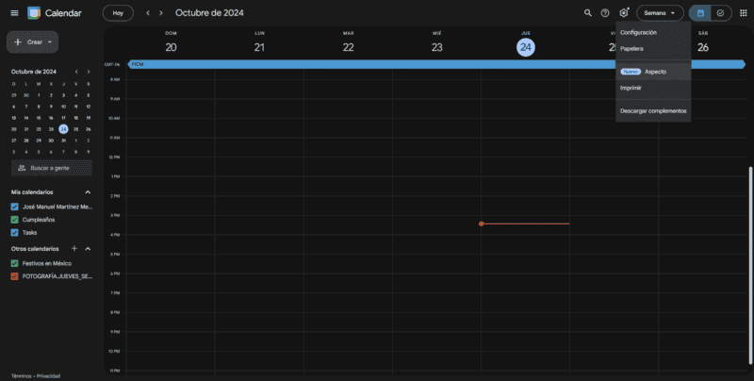Screen dimensions: 754x381
Task: Go to the next week arrow
Action: [161, 13]
